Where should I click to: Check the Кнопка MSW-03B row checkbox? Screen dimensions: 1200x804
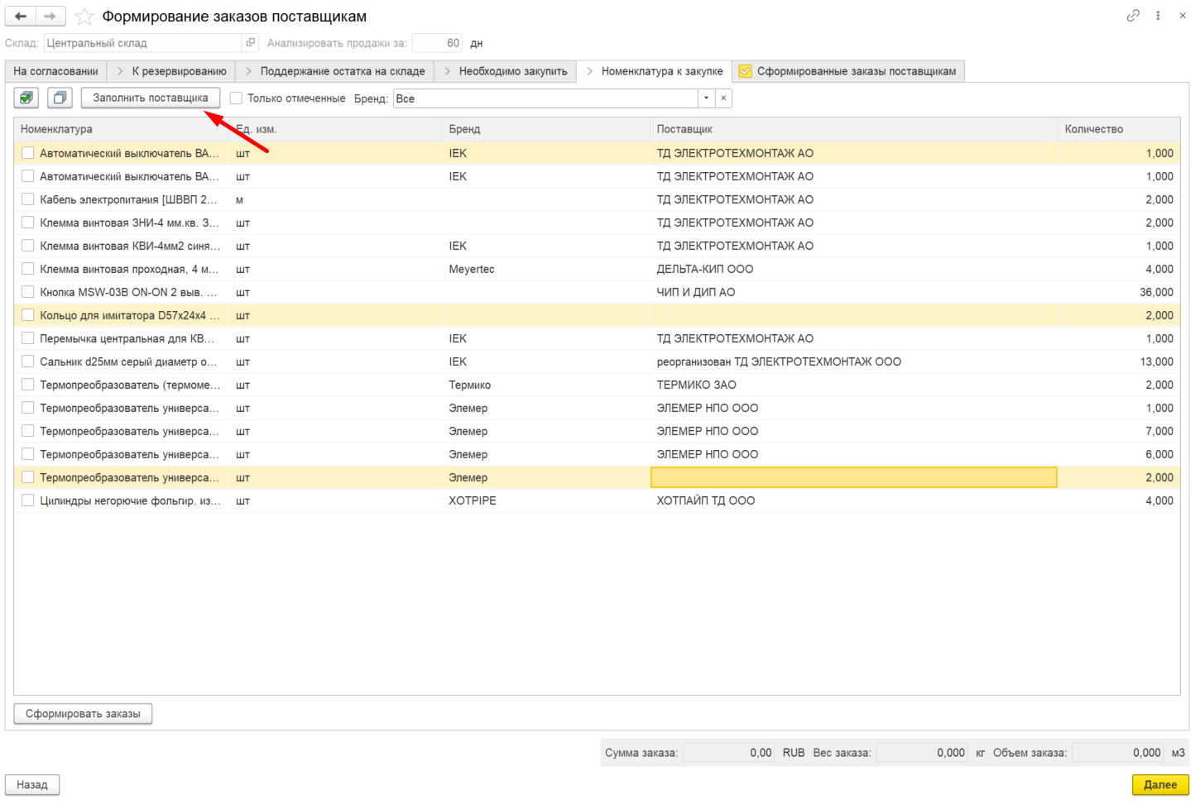click(x=27, y=292)
